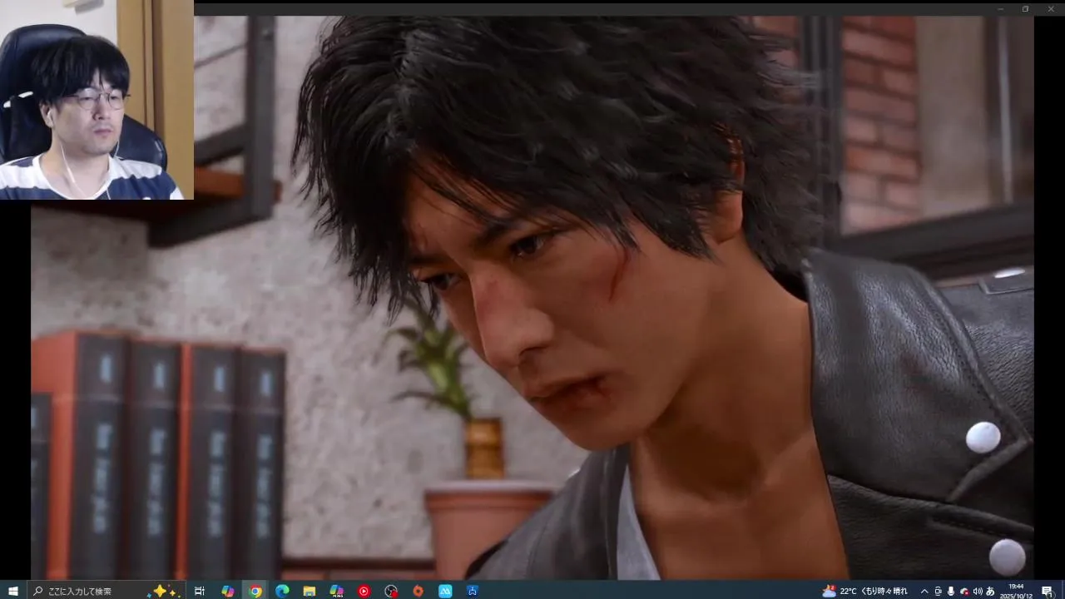Toggle the Japanese IME あ input indicator

click(990, 591)
